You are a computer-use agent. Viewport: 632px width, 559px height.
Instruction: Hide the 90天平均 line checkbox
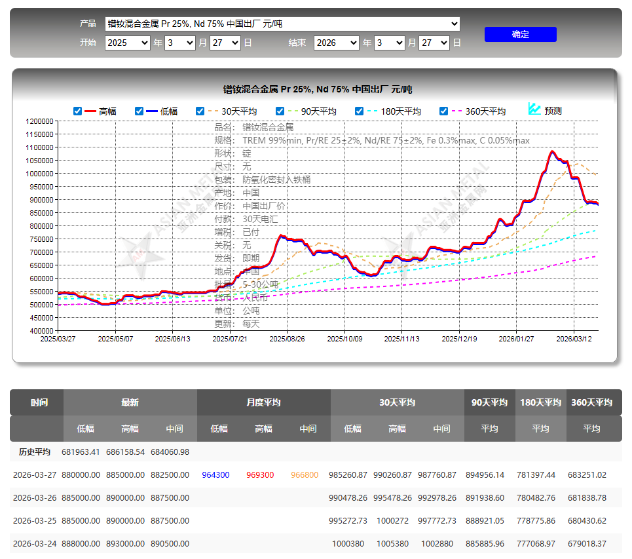pyautogui.click(x=280, y=111)
